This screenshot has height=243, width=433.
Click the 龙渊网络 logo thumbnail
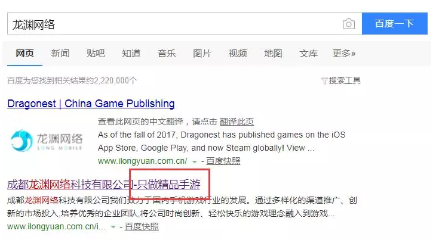click(47, 141)
